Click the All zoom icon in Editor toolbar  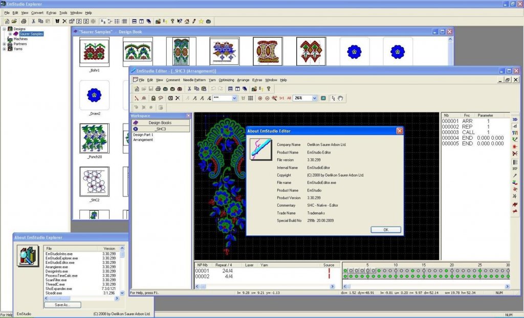289,99
